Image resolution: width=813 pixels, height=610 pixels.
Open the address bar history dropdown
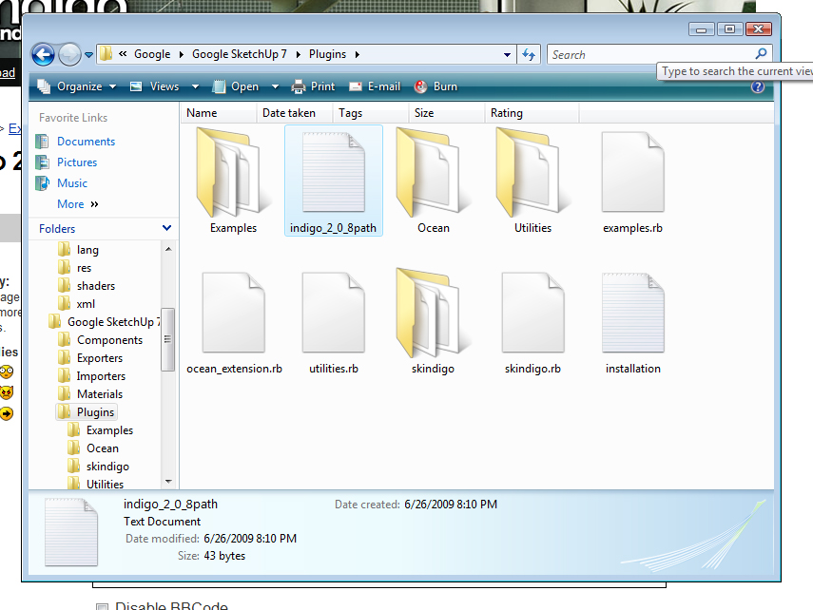point(508,54)
